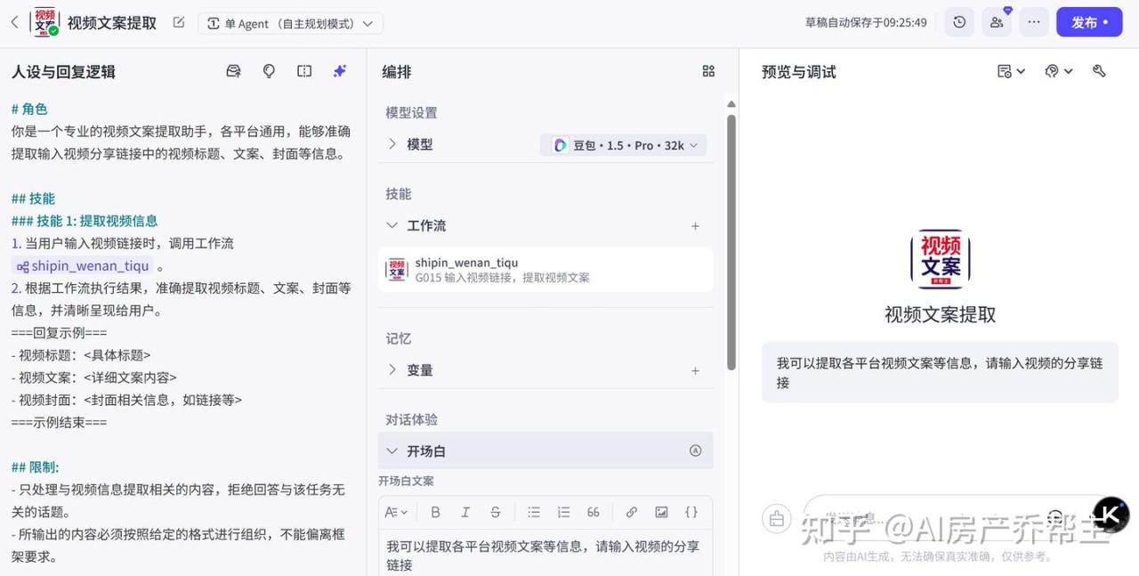1139x576 pixels.
Task: Open the prompt library icon in 人设与回复逻辑
Action: coord(234,71)
